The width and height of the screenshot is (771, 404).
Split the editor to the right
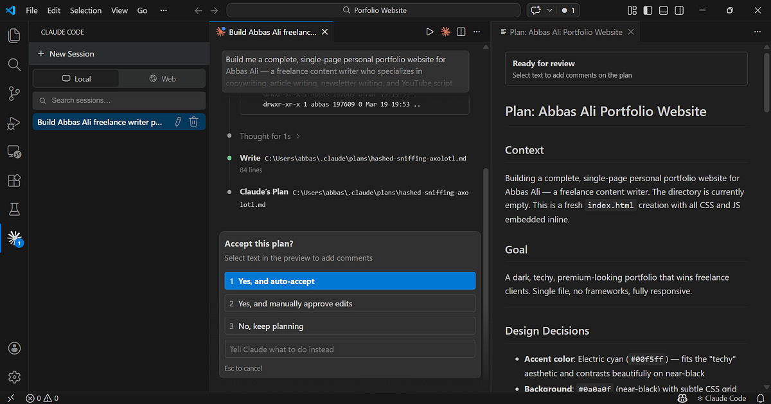coord(461,31)
